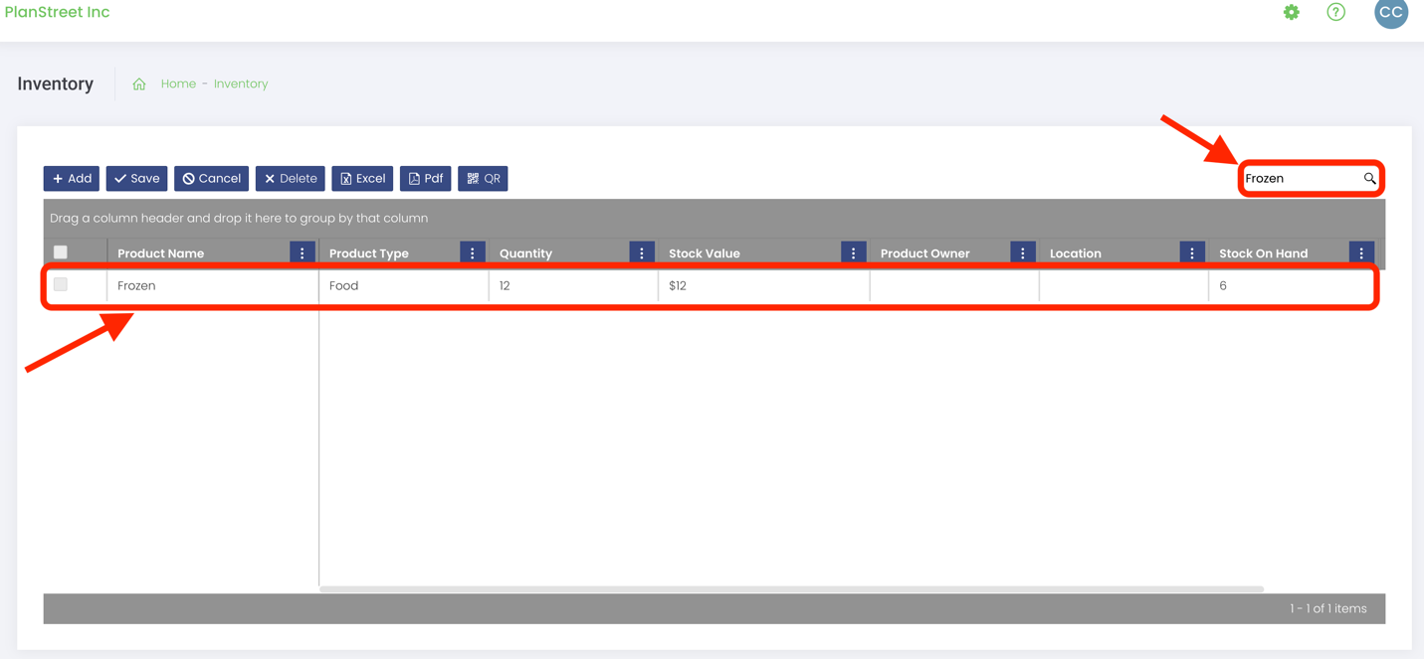Screen dimensions: 1424x659
Task: Click the Cancel button
Action: (x=211, y=179)
